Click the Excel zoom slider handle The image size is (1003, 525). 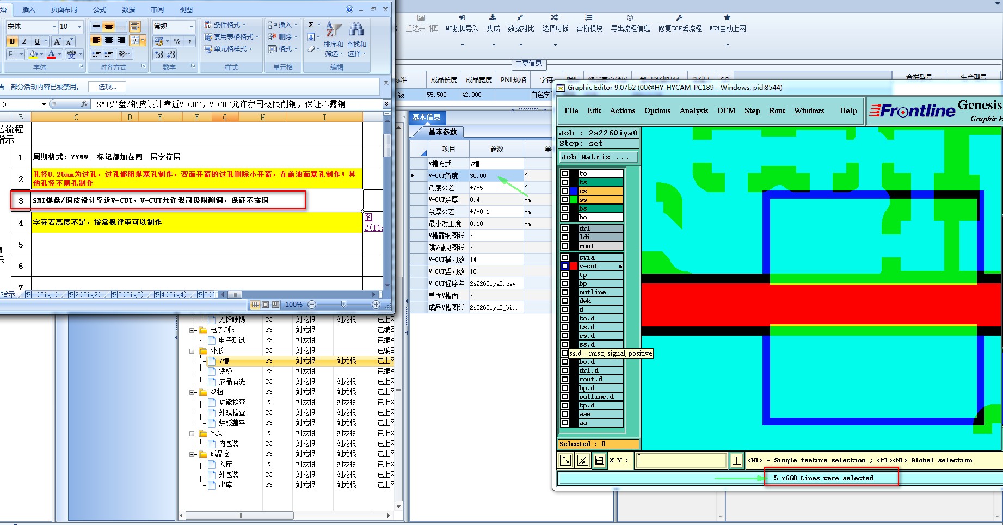click(x=343, y=305)
